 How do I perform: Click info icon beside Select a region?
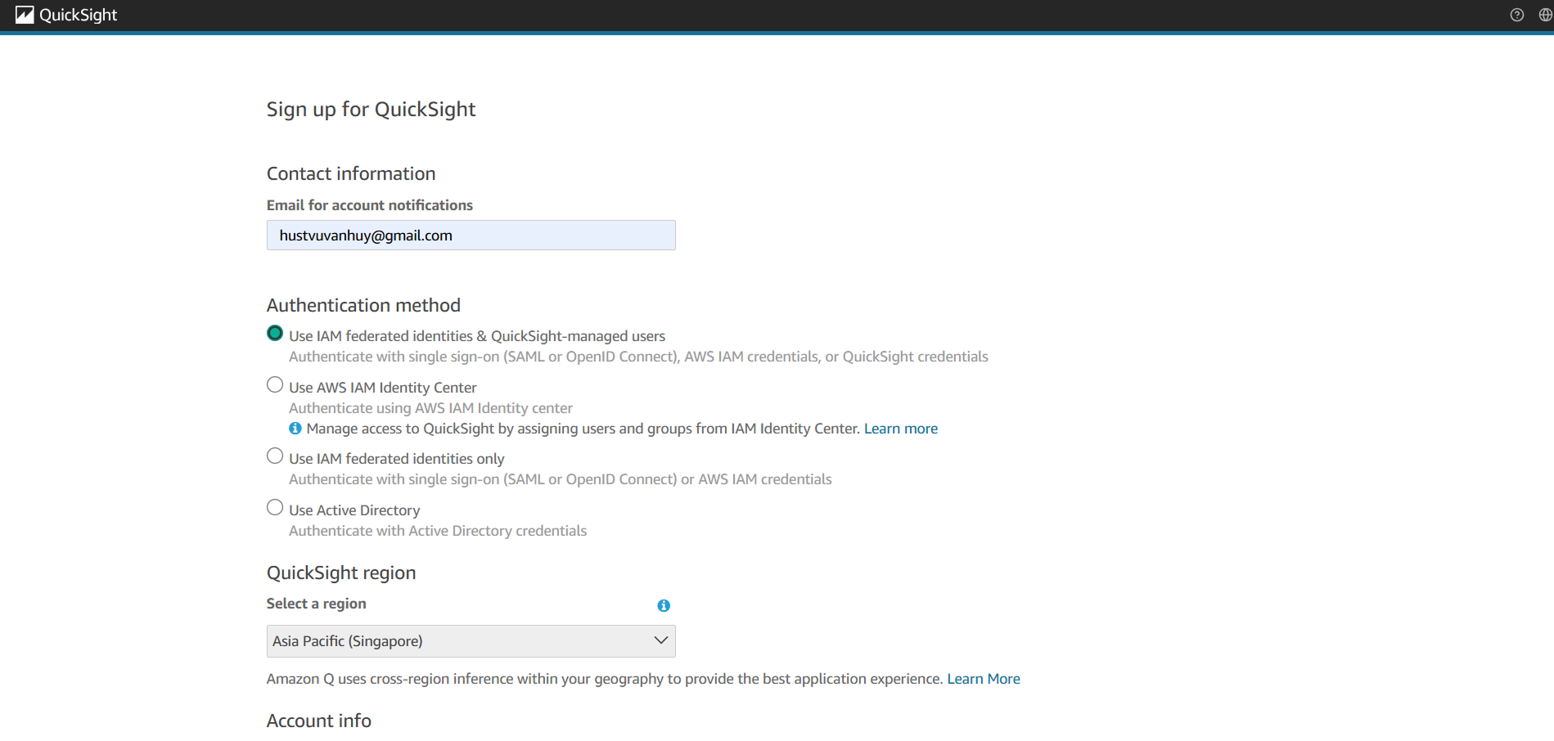click(664, 605)
